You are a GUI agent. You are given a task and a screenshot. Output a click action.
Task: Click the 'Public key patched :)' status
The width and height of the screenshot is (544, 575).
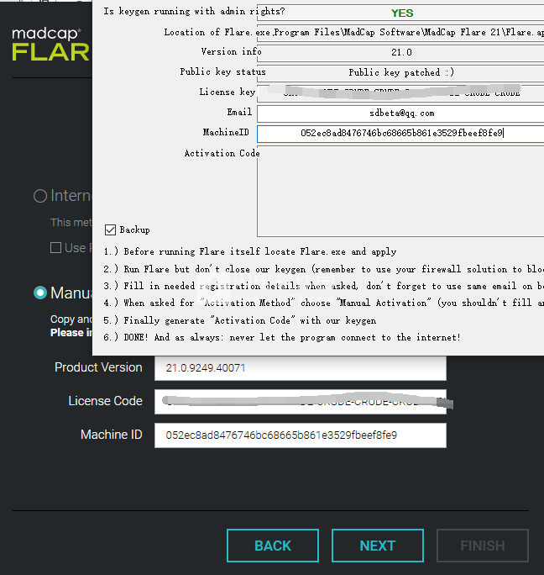coord(400,72)
